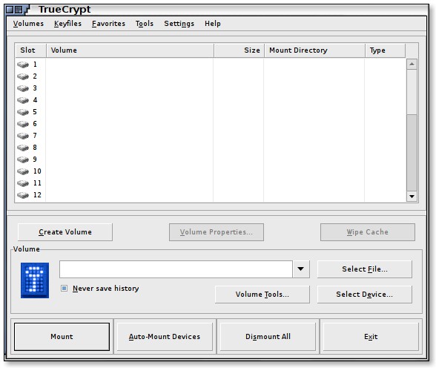Click the window menu icon in title bar
The image size is (436, 368).
pos(10,10)
